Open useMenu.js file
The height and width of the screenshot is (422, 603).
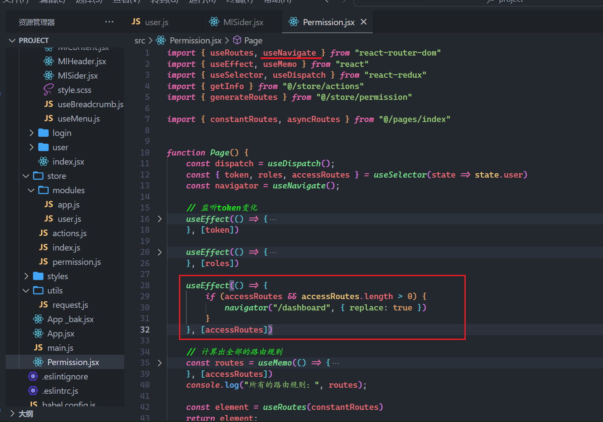[79, 119]
